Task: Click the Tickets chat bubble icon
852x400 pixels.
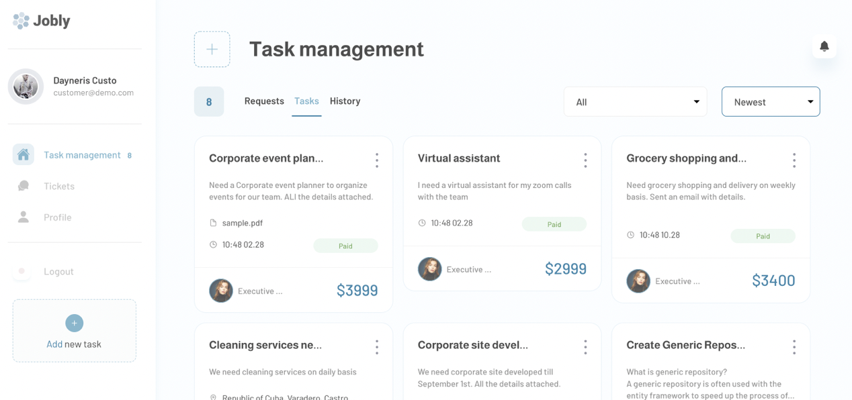Action: point(24,186)
